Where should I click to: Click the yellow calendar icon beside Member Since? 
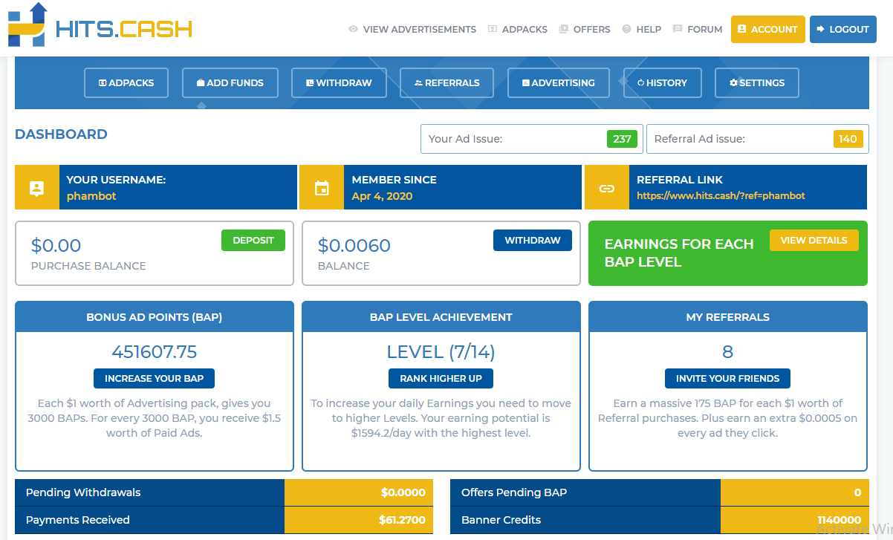pyautogui.click(x=322, y=188)
